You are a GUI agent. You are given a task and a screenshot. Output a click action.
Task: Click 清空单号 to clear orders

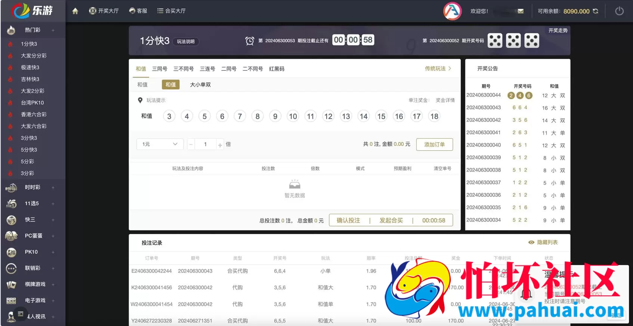click(x=442, y=169)
